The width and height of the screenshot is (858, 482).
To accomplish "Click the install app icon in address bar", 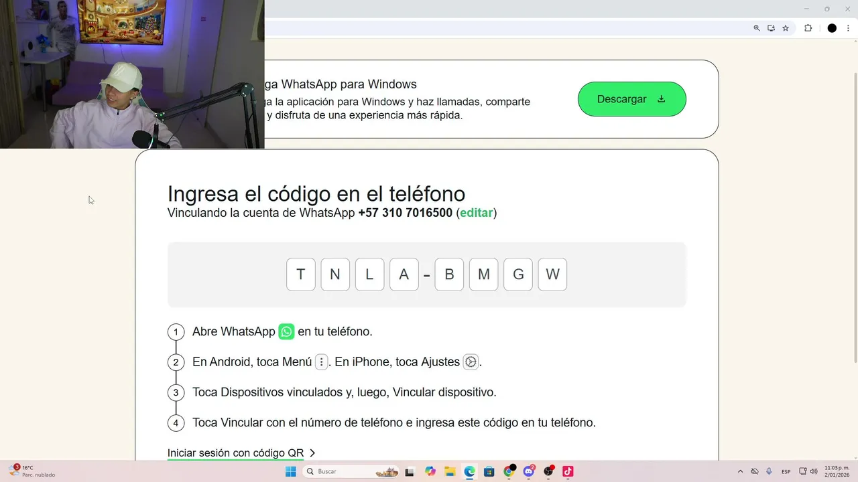I will coord(772,28).
